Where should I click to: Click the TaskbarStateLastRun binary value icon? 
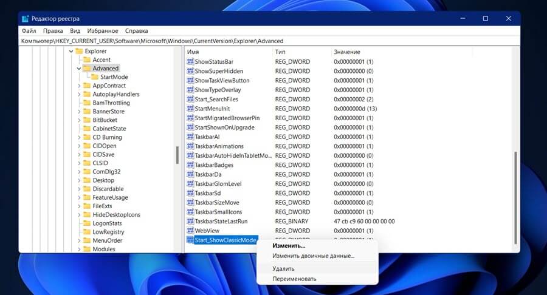190,222
